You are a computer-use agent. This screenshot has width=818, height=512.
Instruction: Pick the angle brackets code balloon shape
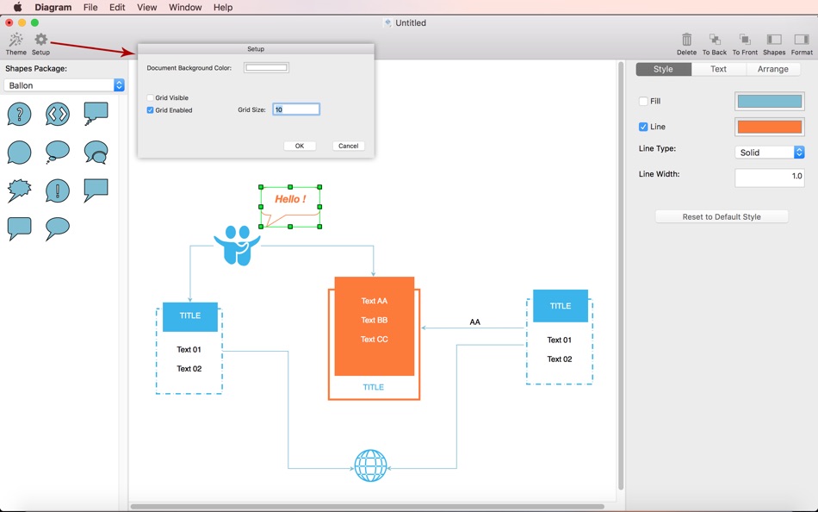pyautogui.click(x=58, y=115)
